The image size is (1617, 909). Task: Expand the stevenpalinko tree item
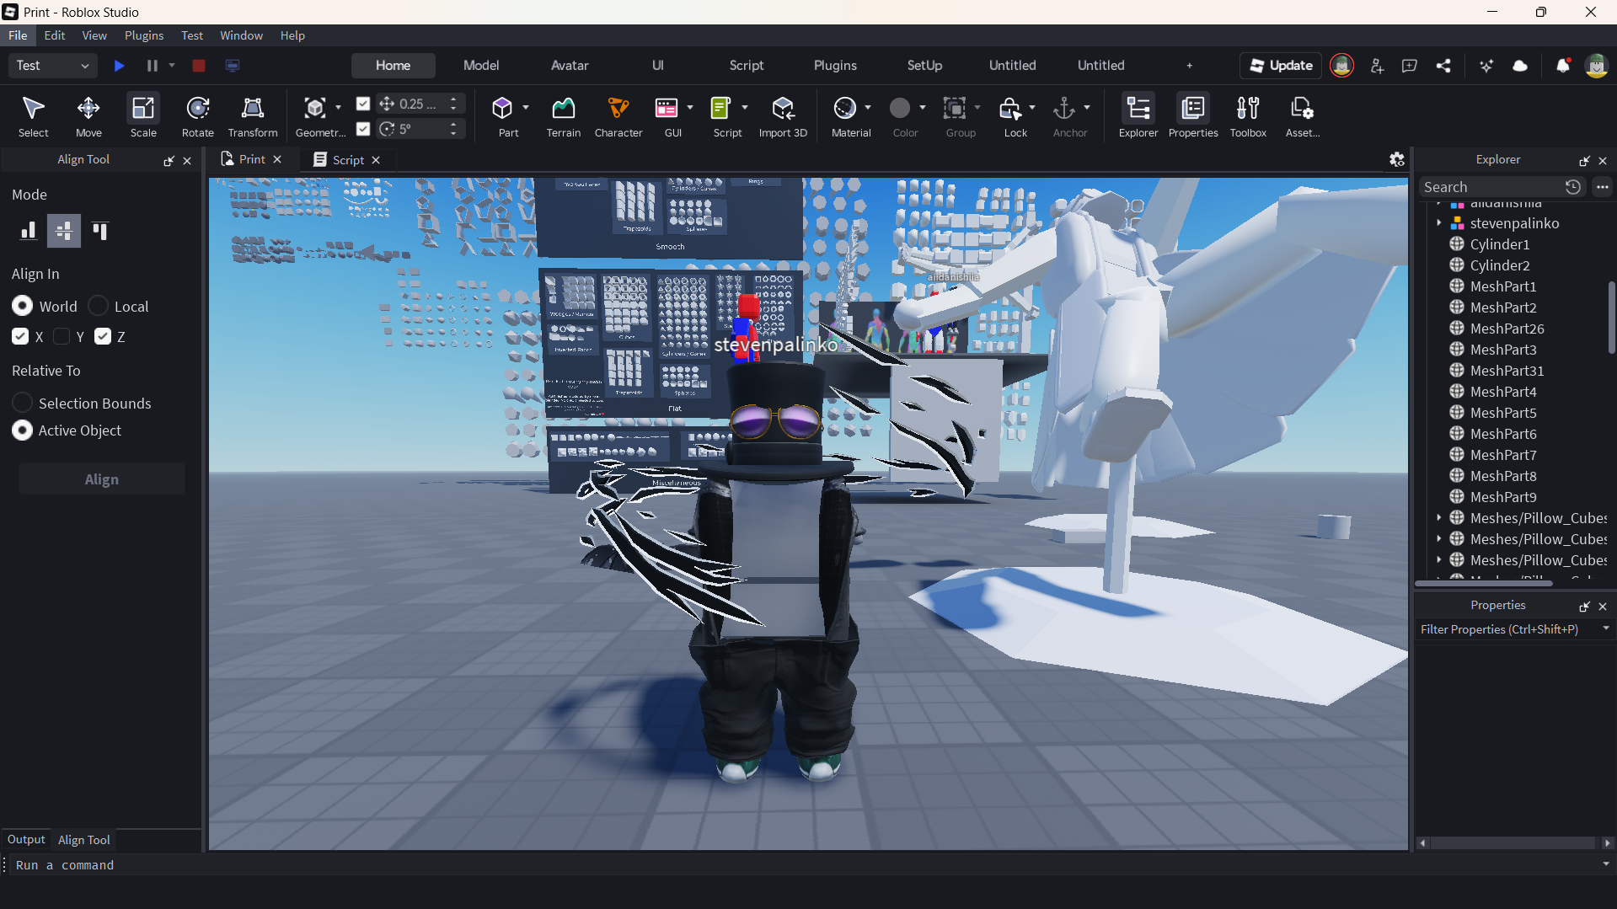(1439, 223)
